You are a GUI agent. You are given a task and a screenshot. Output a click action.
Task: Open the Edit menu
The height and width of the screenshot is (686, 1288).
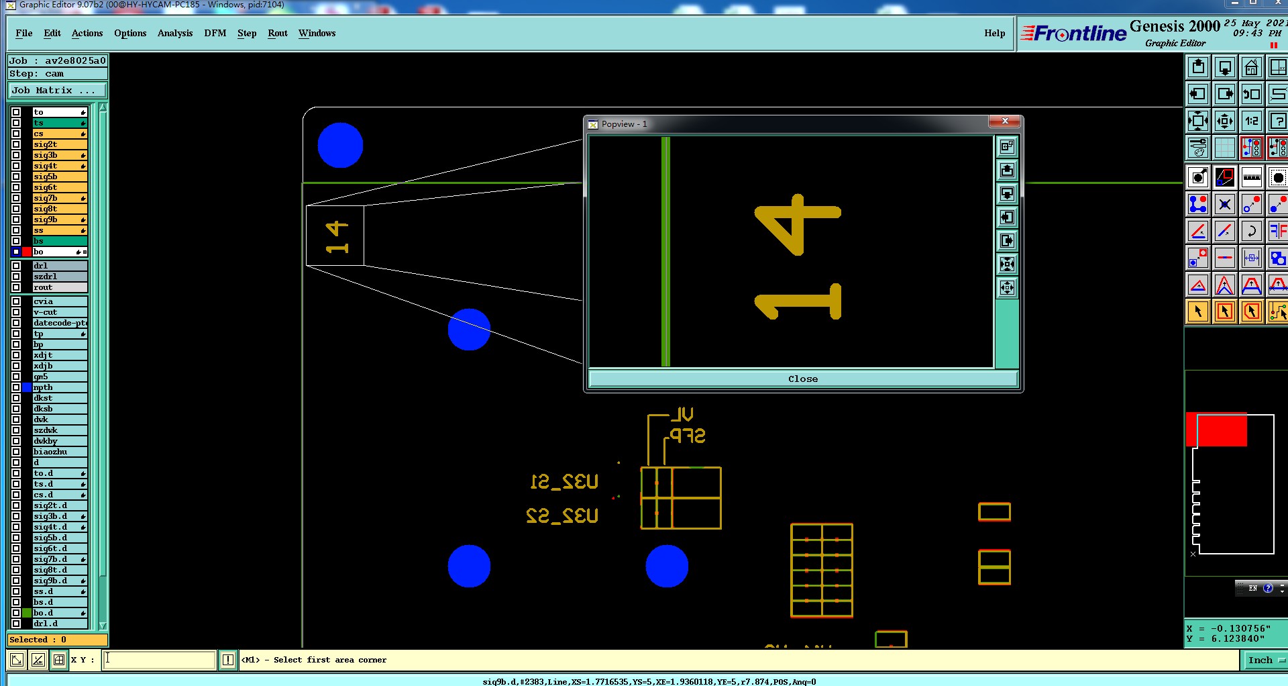tap(52, 33)
